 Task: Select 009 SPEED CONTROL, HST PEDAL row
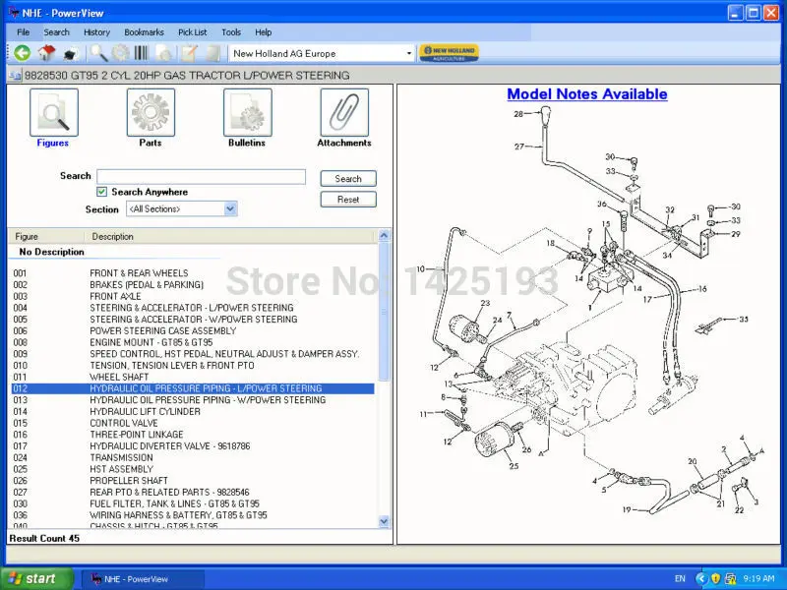(193, 354)
